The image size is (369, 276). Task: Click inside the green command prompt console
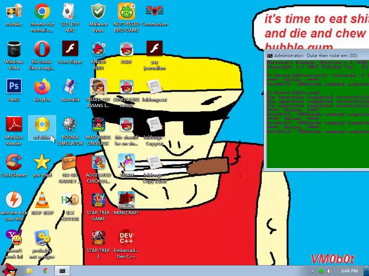pyautogui.click(x=318, y=114)
